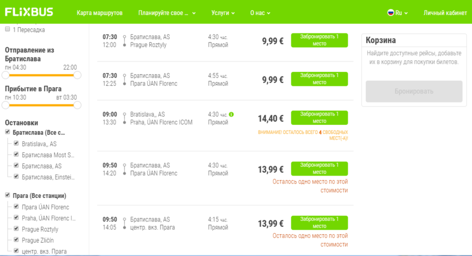
Task: Click route stops icon of 09:50–14:05 trip
Action: tap(124, 223)
